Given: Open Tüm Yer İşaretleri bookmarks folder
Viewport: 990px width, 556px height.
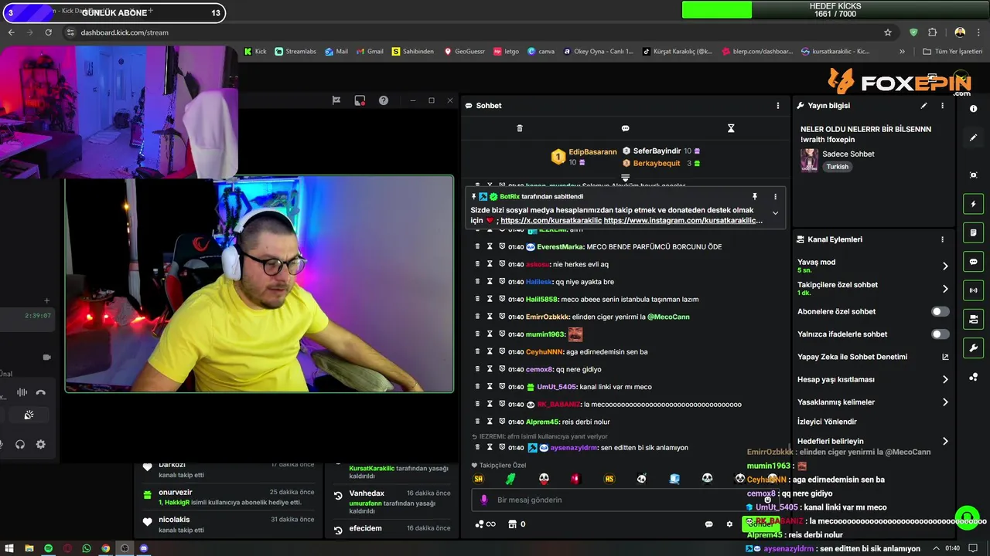Looking at the screenshot, I should 952,52.
